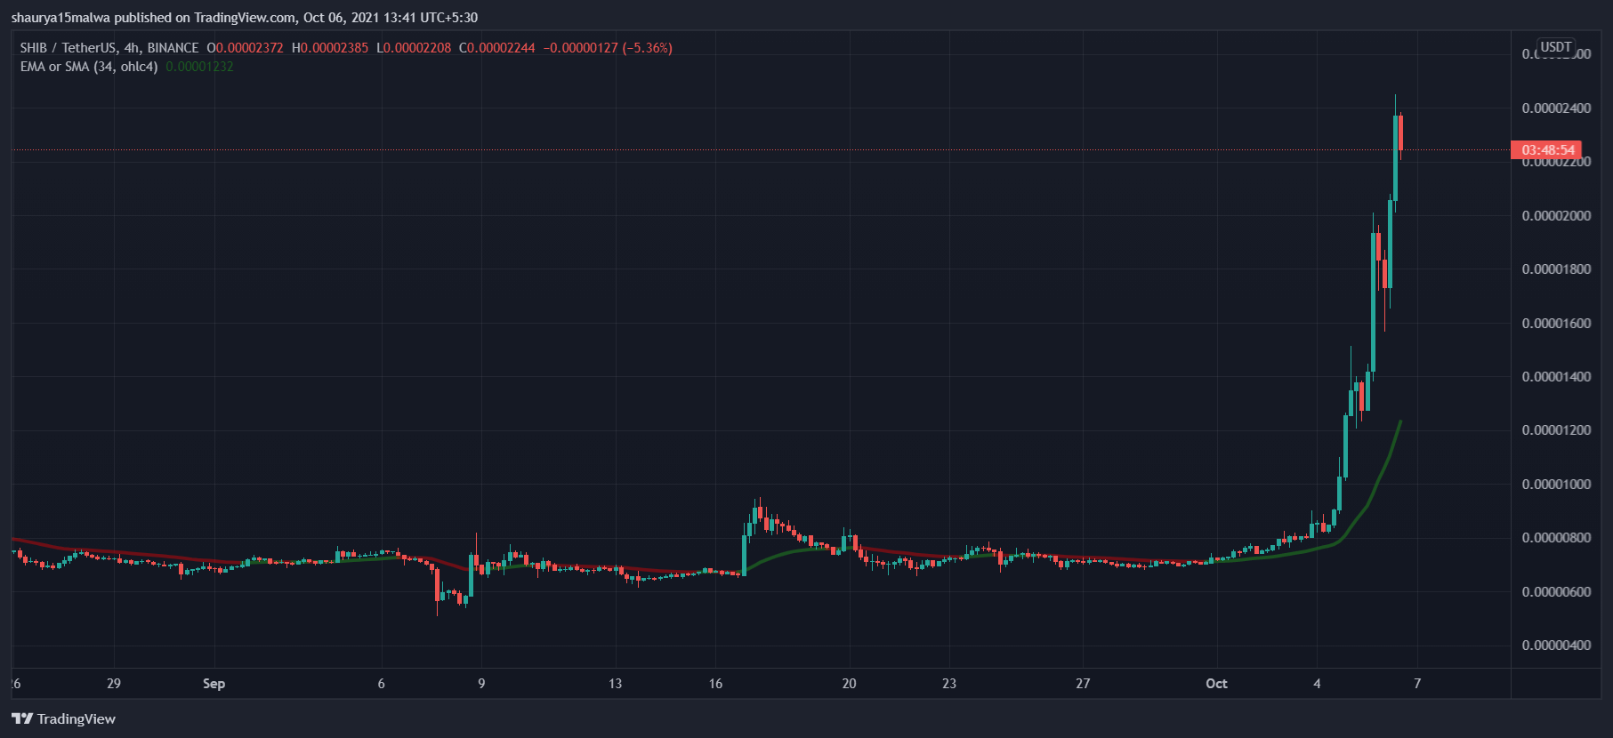Click the 4 date label on time axis
Viewport: 1613px width, 738px height.
[x=1317, y=684]
